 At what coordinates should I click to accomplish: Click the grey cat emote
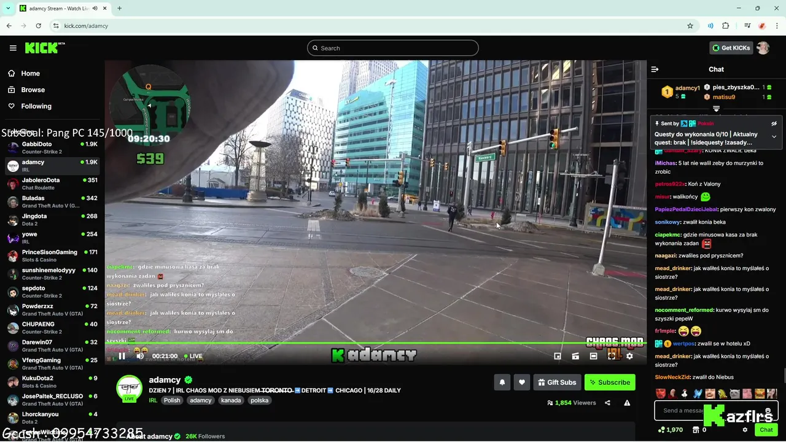(735, 394)
